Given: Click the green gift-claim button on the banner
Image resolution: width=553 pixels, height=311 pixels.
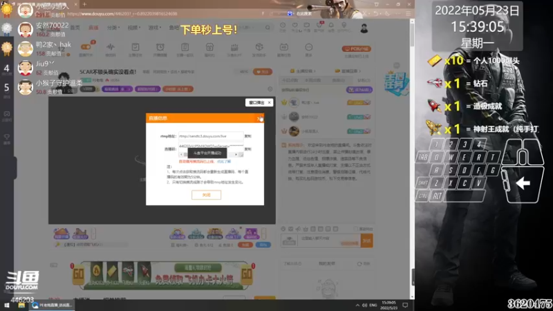Looking at the screenshot, I should coord(198,267).
